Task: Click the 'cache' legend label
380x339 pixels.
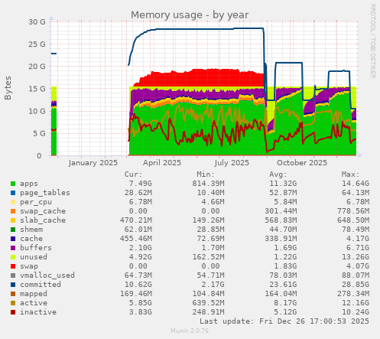Action: [x=31, y=239]
